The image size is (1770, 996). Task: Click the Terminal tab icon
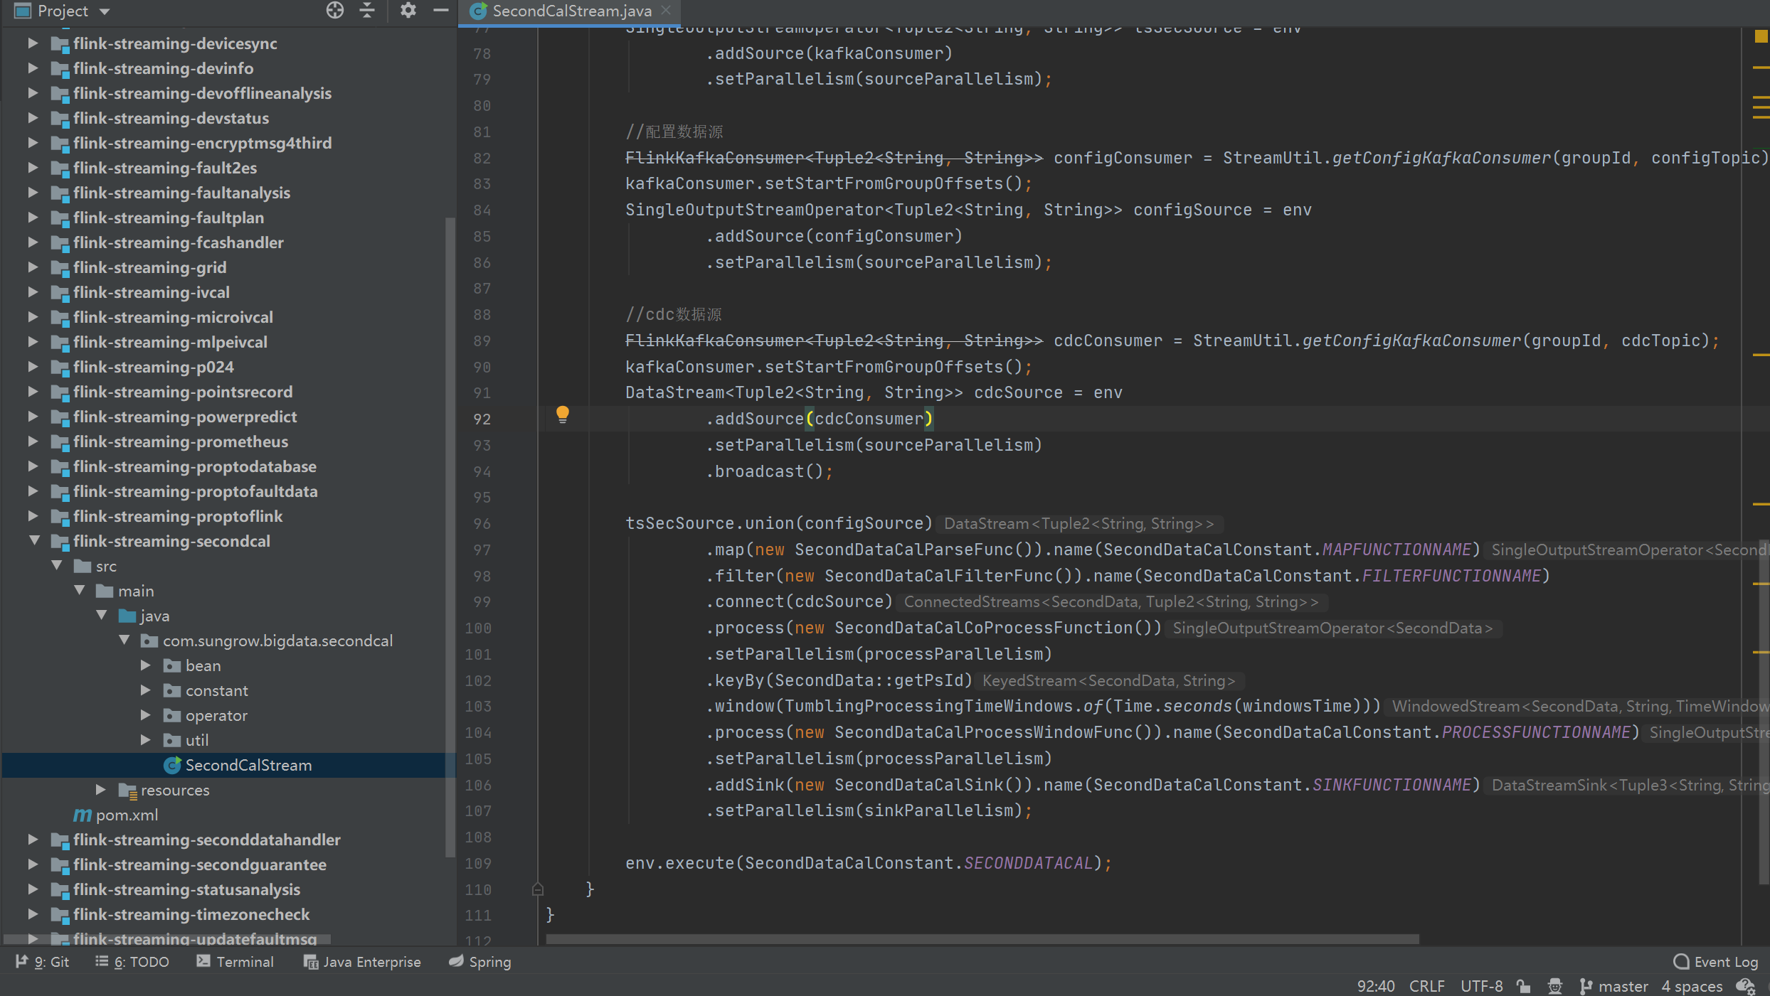click(203, 961)
